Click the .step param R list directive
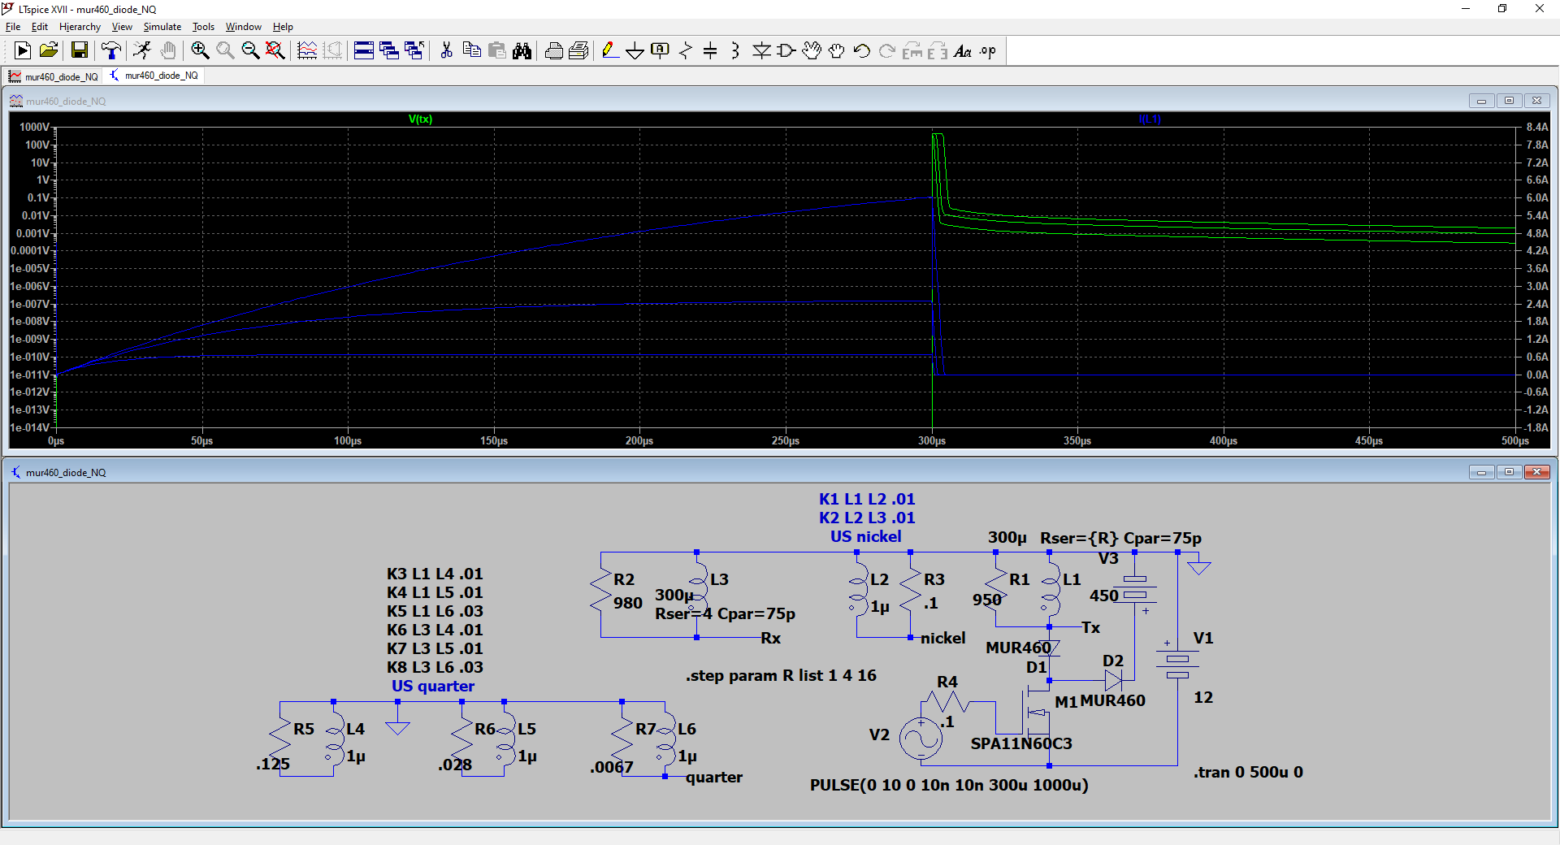 (x=781, y=675)
